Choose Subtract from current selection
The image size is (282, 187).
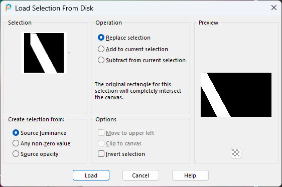(x=142, y=60)
